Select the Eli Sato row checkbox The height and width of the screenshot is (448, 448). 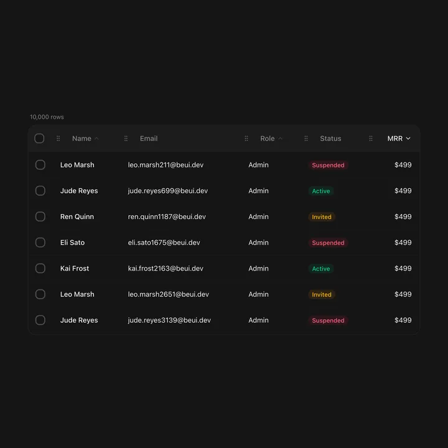[x=40, y=242]
